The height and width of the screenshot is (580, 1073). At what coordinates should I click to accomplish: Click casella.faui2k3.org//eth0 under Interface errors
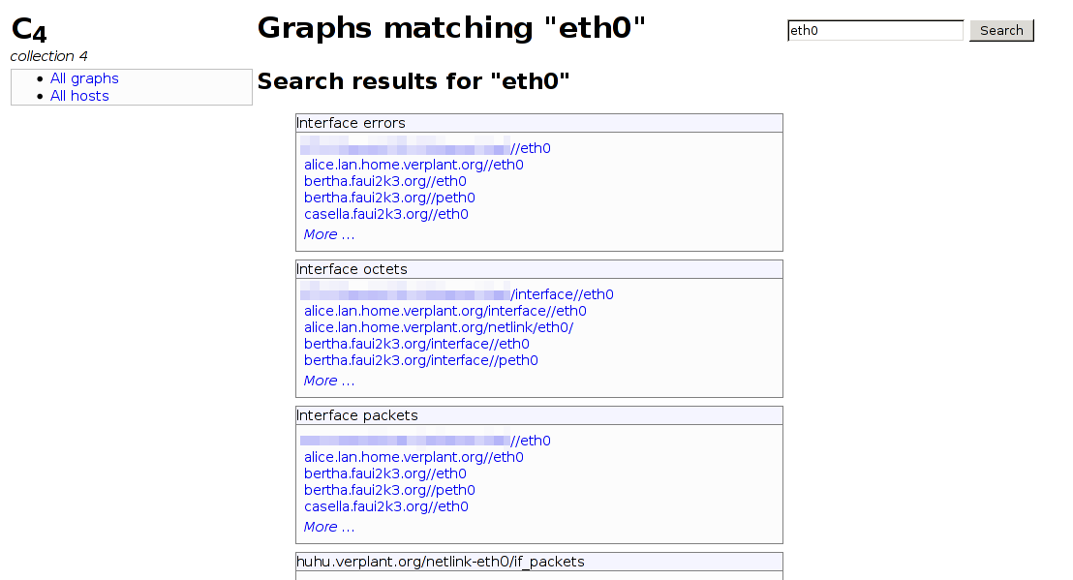[x=385, y=214]
